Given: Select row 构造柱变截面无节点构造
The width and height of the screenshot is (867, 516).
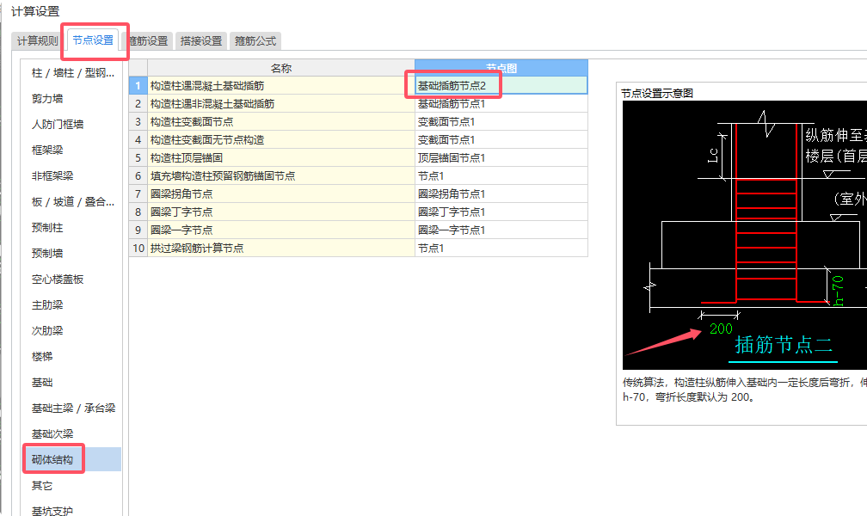Looking at the screenshot, I should 281,140.
